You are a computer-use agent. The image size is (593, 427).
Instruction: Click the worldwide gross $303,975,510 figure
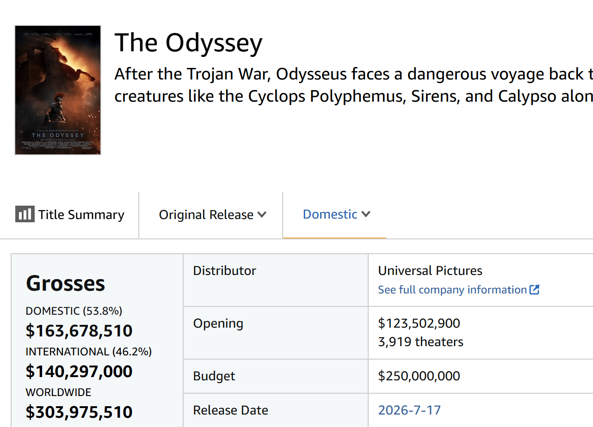79,412
